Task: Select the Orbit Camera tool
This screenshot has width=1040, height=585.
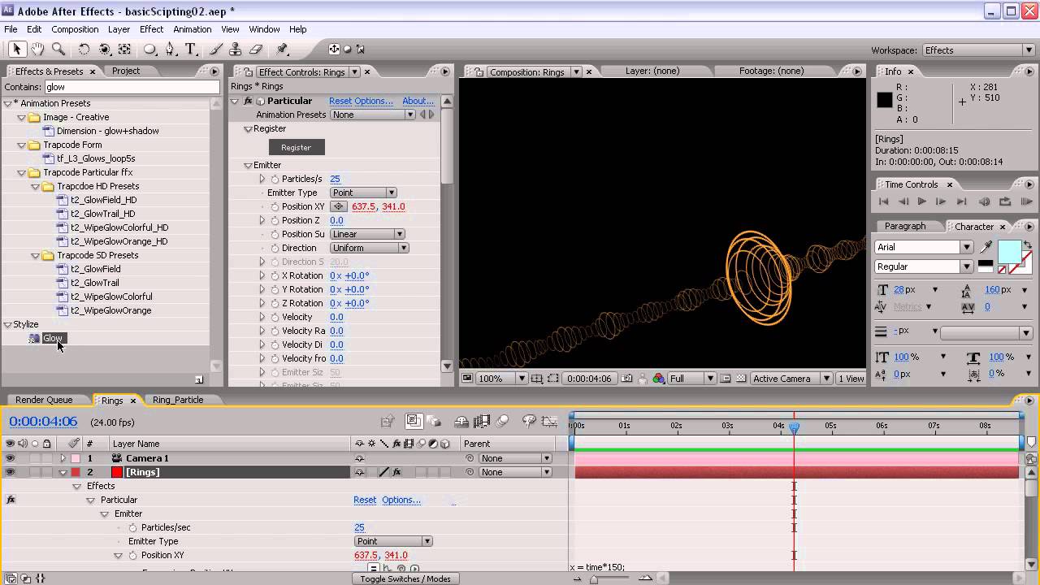Action: (104, 50)
